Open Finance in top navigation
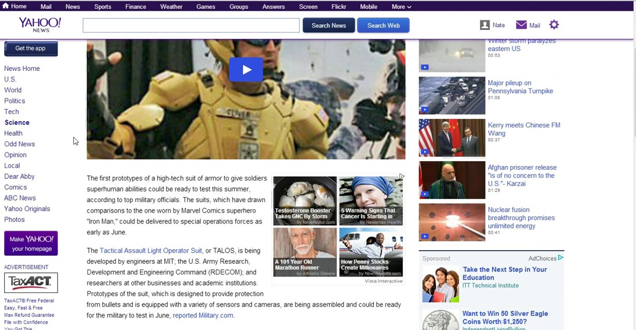 pos(136,7)
